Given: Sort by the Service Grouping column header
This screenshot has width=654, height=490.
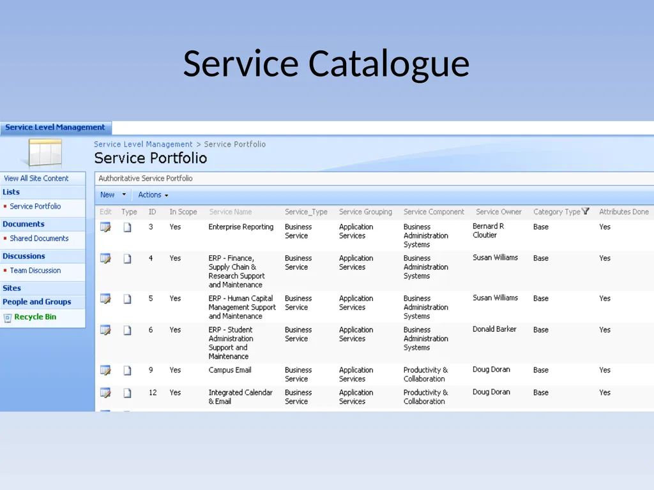Looking at the screenshot, I should (365, 212).
